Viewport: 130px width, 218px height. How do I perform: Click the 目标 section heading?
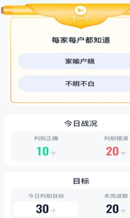pyautogui.click(x=81, y=181)
